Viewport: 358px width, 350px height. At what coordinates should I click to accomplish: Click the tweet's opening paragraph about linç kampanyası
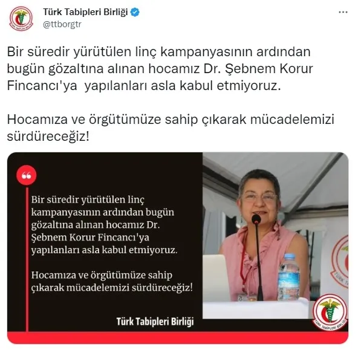[160, 69]
